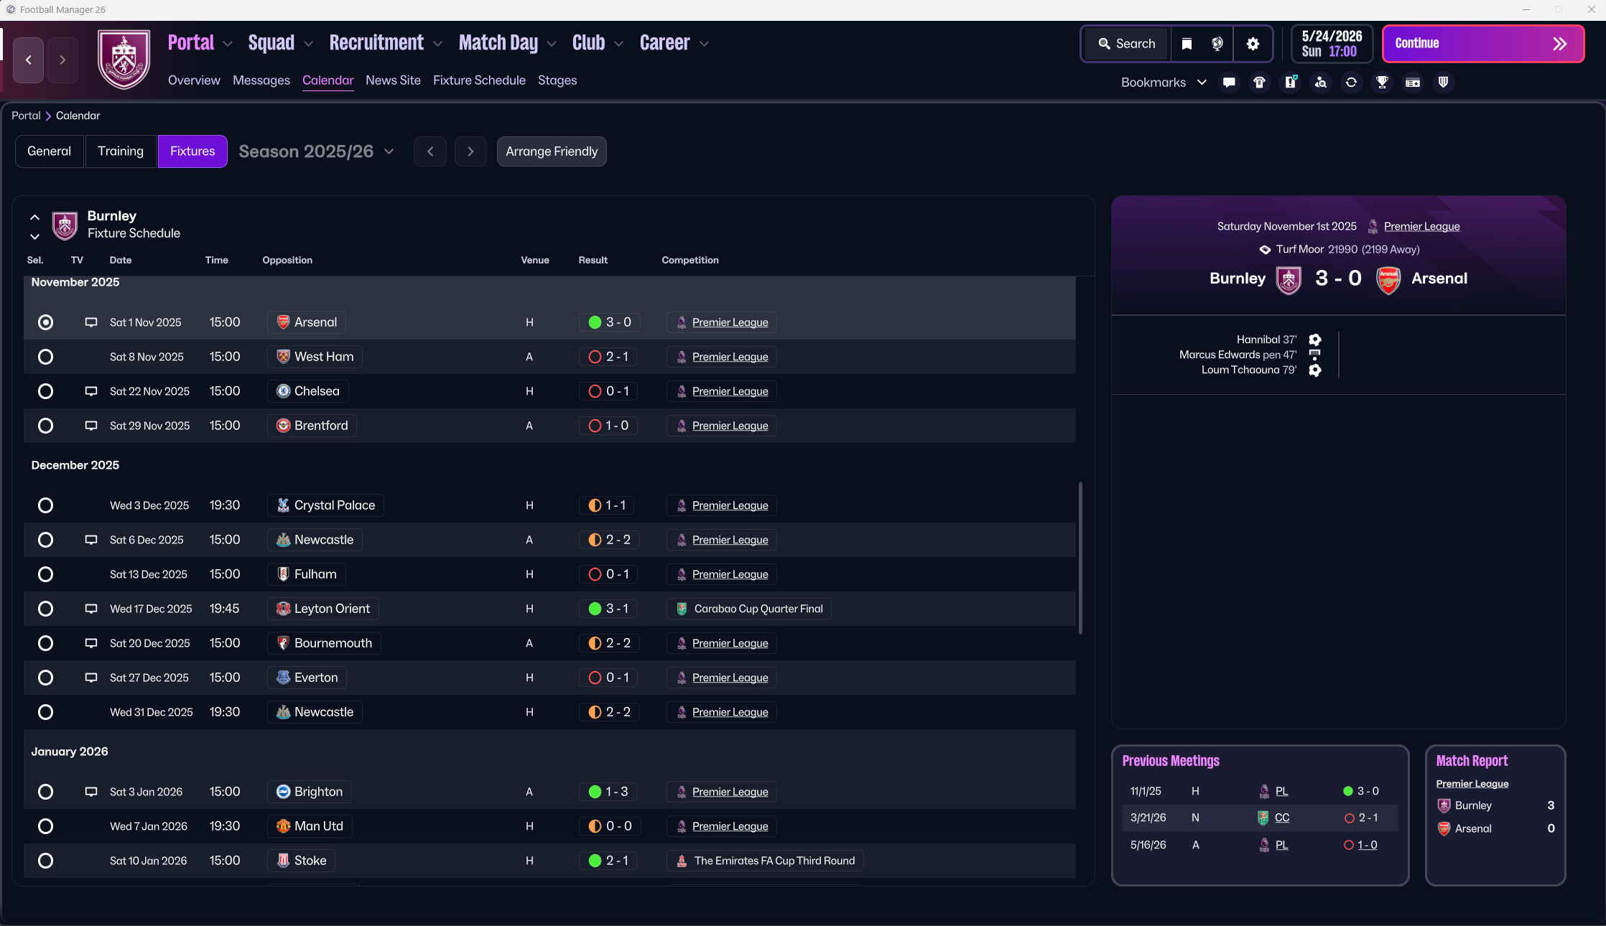Expand the Recruitment menu chevron
The height and width of the screenshot is (926, 1606).
pyautogui.click(x=438, y=44)
